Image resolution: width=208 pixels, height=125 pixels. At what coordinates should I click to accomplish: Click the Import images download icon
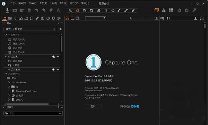point(7,10)
